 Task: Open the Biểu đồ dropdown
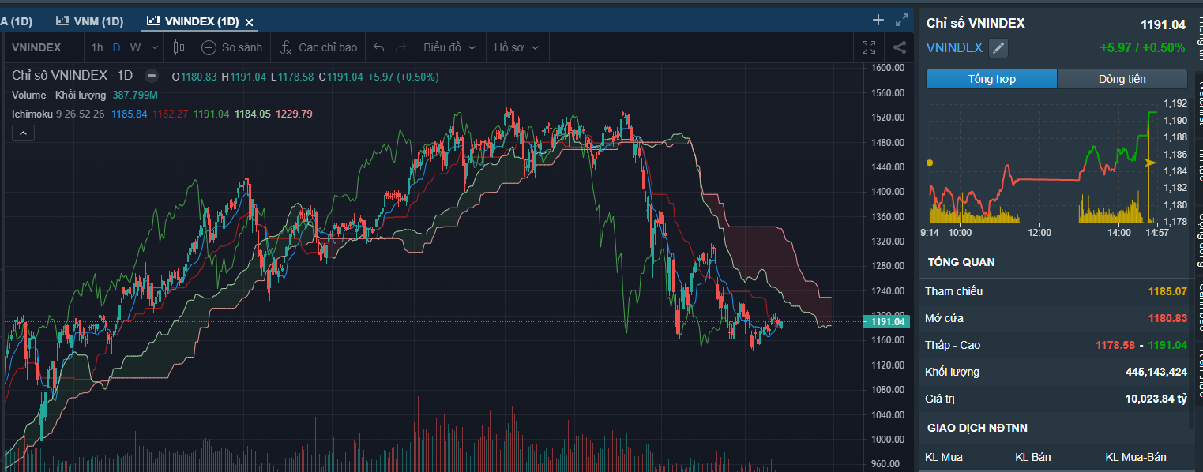(449, 47)
